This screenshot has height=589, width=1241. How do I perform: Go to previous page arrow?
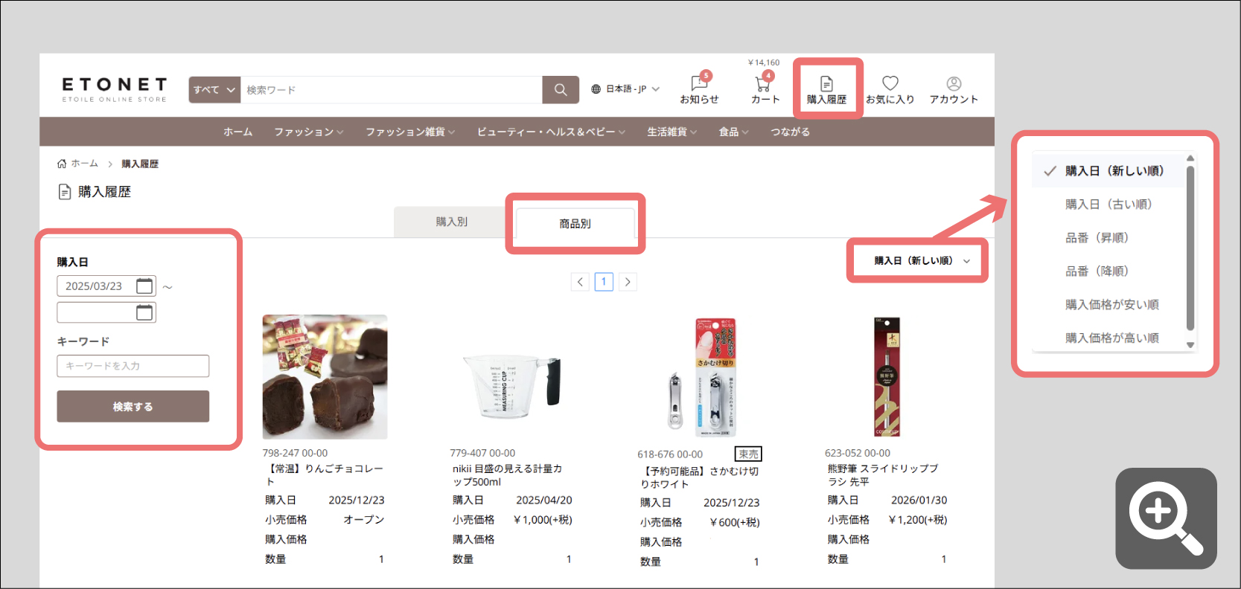580,282
